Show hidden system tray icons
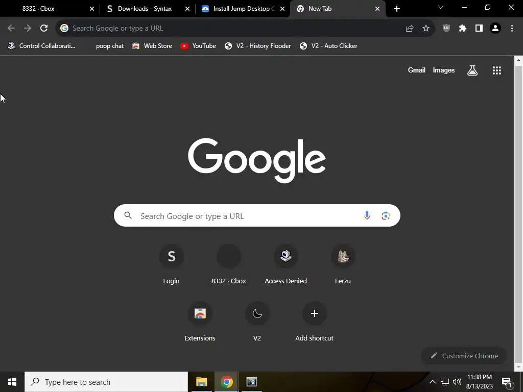Viewport: 523px width, 392px height. (432, 382)
